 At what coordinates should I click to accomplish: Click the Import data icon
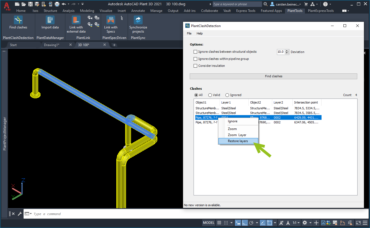coord(50,20)
